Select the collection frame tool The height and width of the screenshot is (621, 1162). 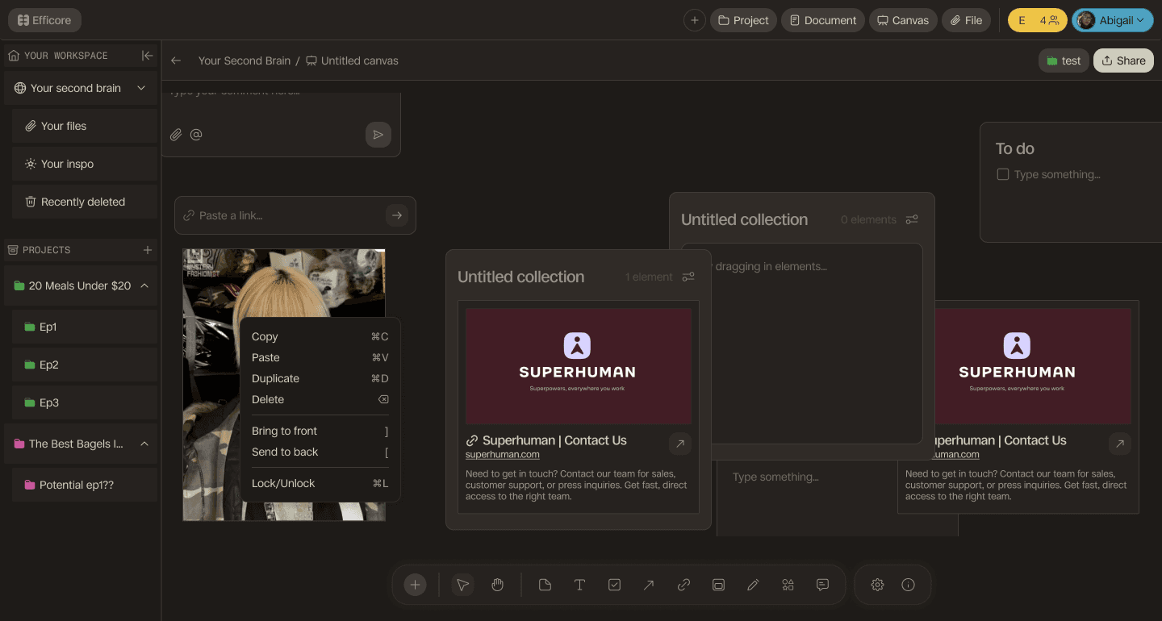(x=718, y=585)
